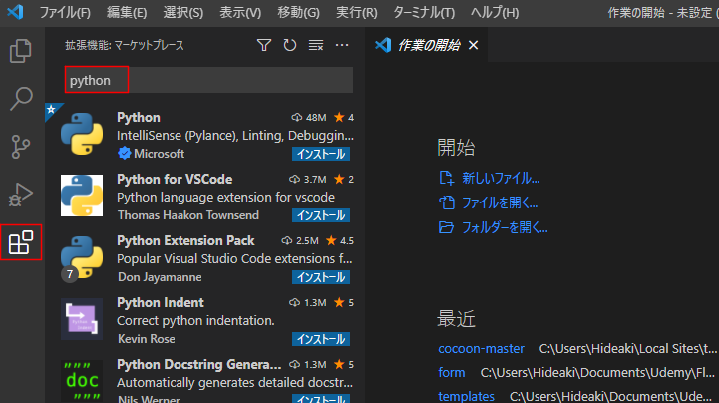Open the Explorer view in activity bar
Screen dimensions: 719x403
(x=21, y=51)
